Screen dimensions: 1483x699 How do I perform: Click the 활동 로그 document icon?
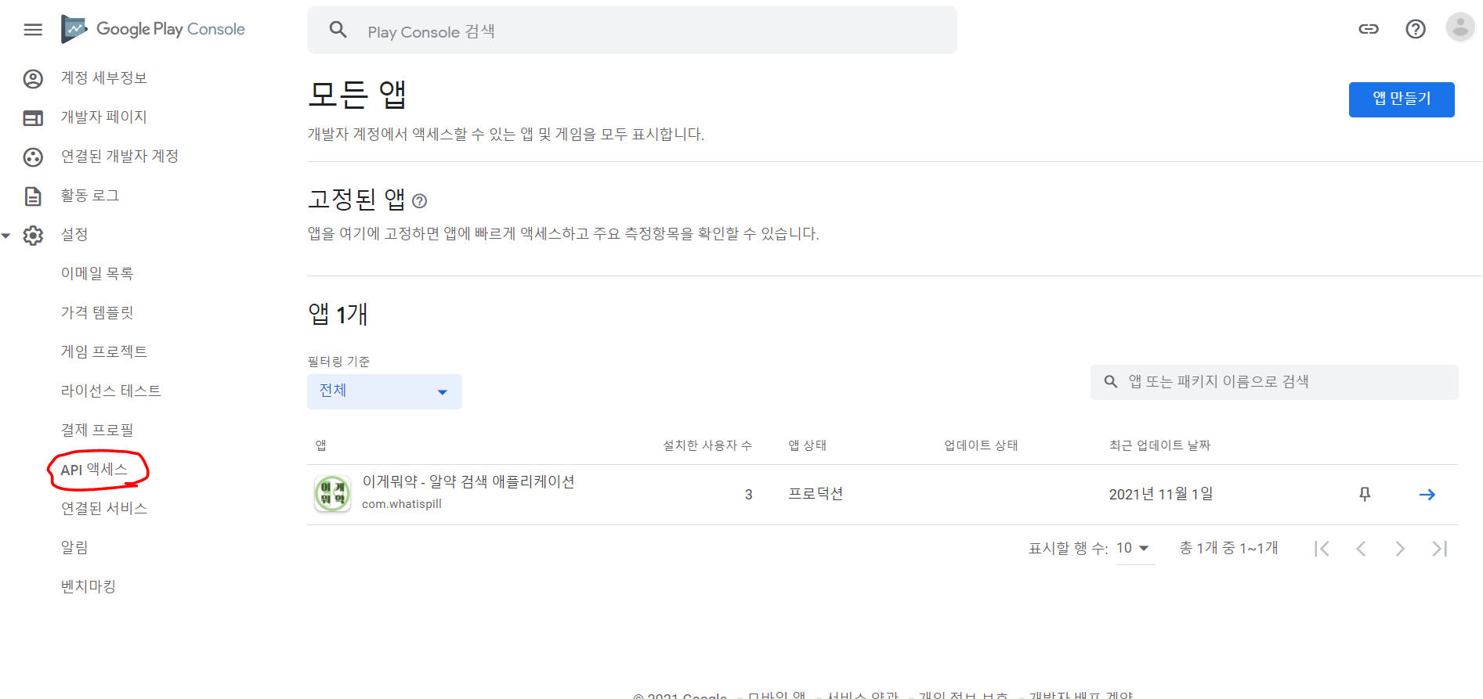tap(33, 196)
